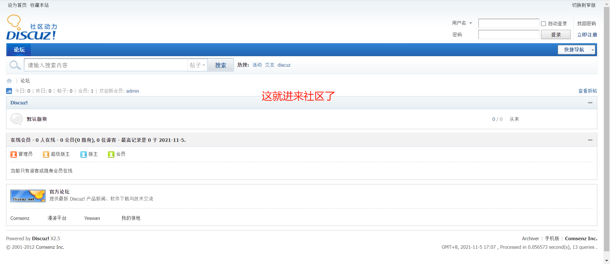Open the 用户名 login type dropdown
This screenshot has width=610, height=264.
[x=462, y=23]
